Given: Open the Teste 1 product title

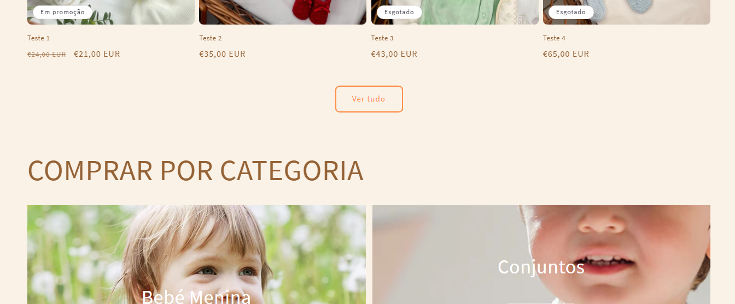Looking at the screenshot, I should click(39, 38).
